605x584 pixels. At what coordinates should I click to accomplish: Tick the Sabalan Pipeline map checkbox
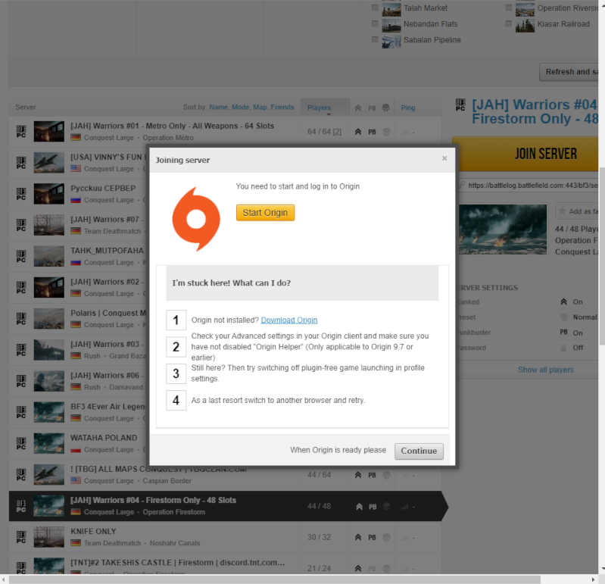[x=375, y=40]
